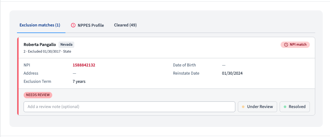Click the NPI match badge
330x137 pixels.
pyautogui.click(x=295, y=45)
